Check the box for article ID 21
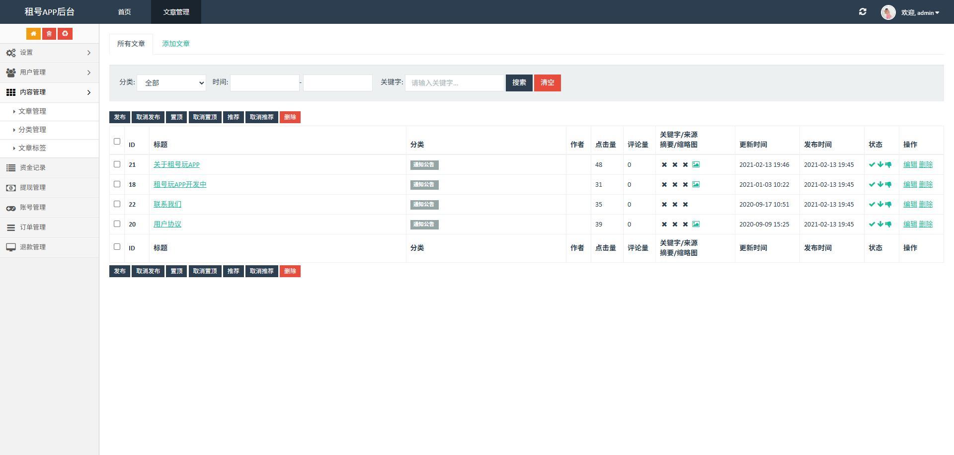This screenshot has height=455, width=954. point(117,164)
